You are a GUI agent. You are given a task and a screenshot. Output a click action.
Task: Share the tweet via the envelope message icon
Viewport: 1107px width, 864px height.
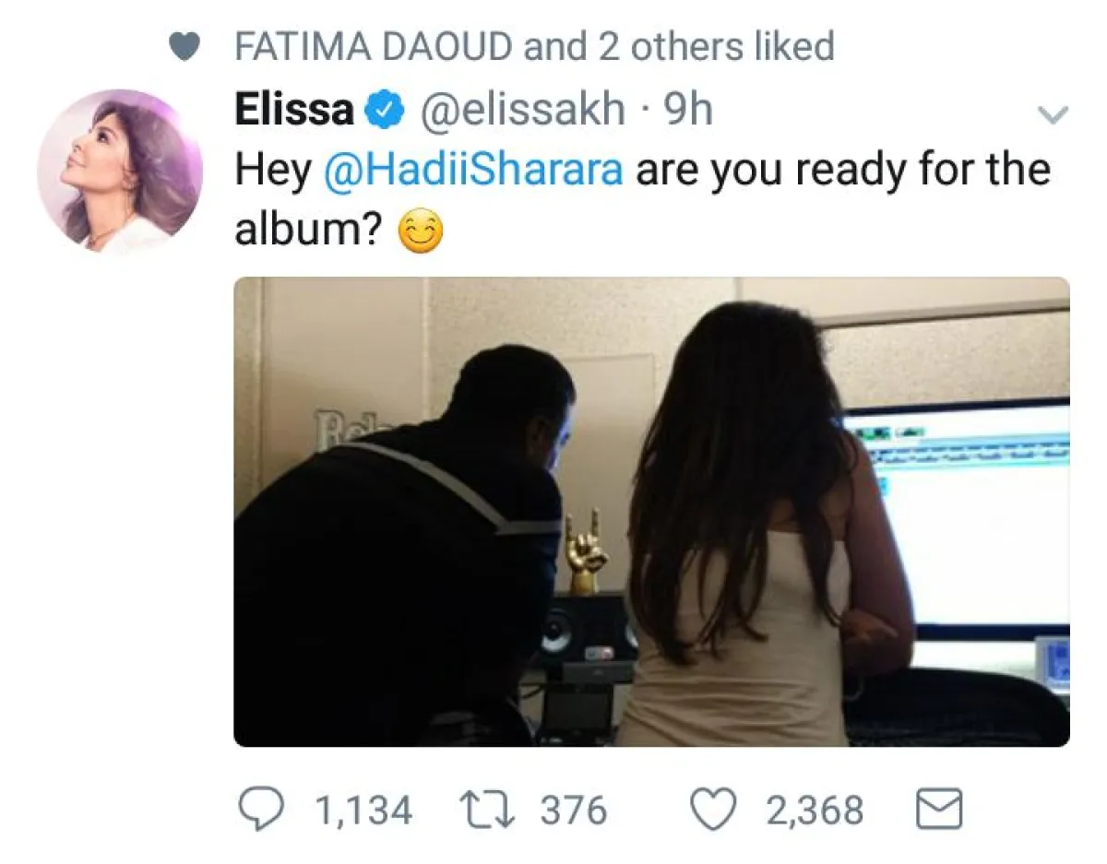point(938,811)
